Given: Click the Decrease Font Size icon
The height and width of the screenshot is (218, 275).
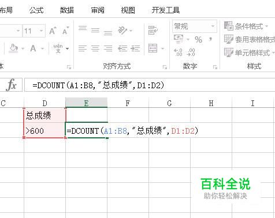Looking at the screenshot, I should coord(65,31).
